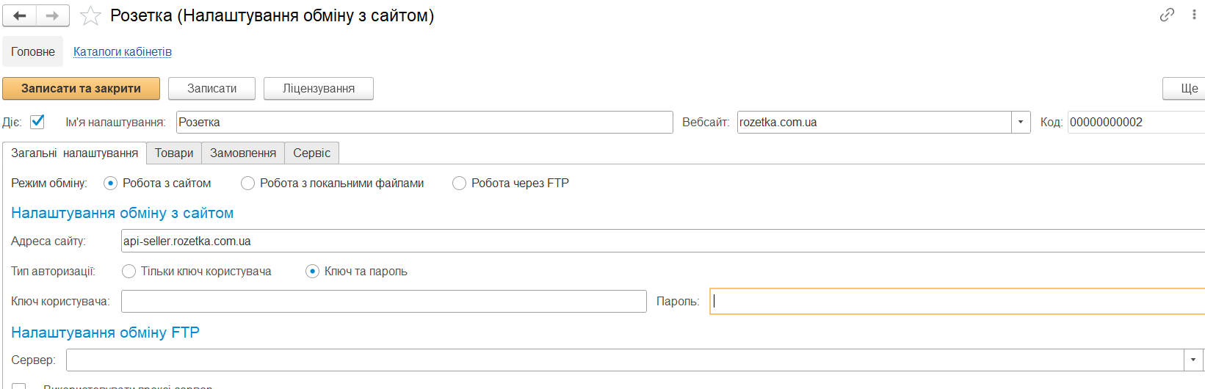
Task: Select Ключ та пароль authorization type
Action: 312,272
